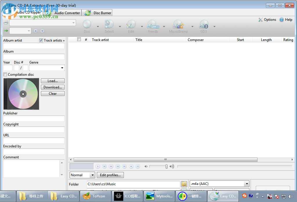Click the Folder path input field

coord(133,184)
